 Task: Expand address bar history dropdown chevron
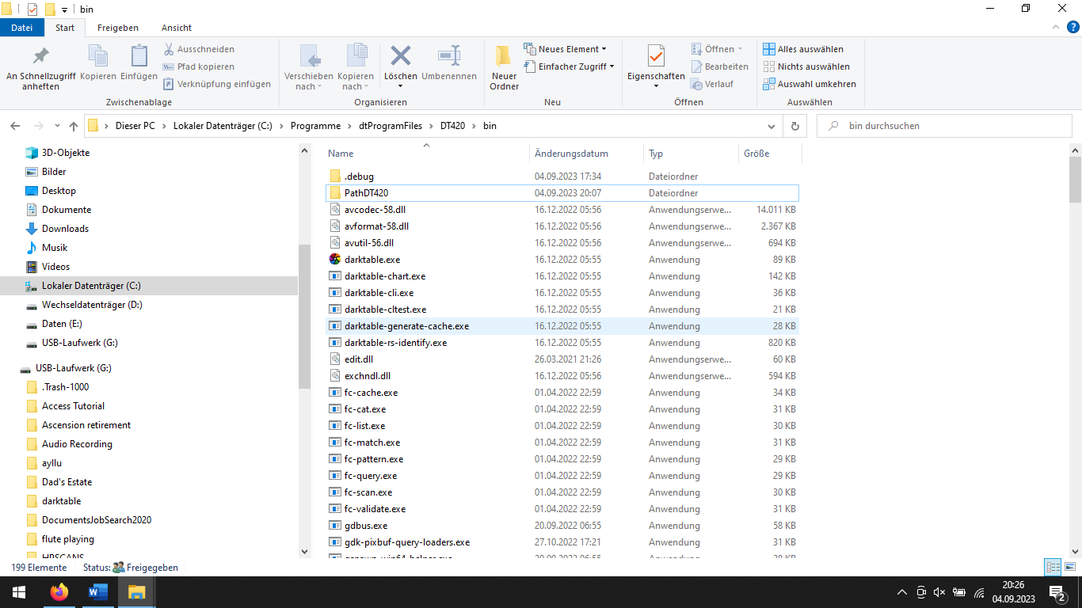pyautogui.click(x=772, y=126)
